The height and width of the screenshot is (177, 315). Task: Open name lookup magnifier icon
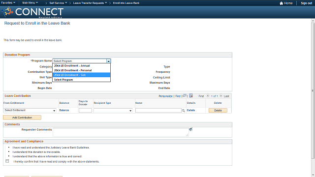click(184, 111)
